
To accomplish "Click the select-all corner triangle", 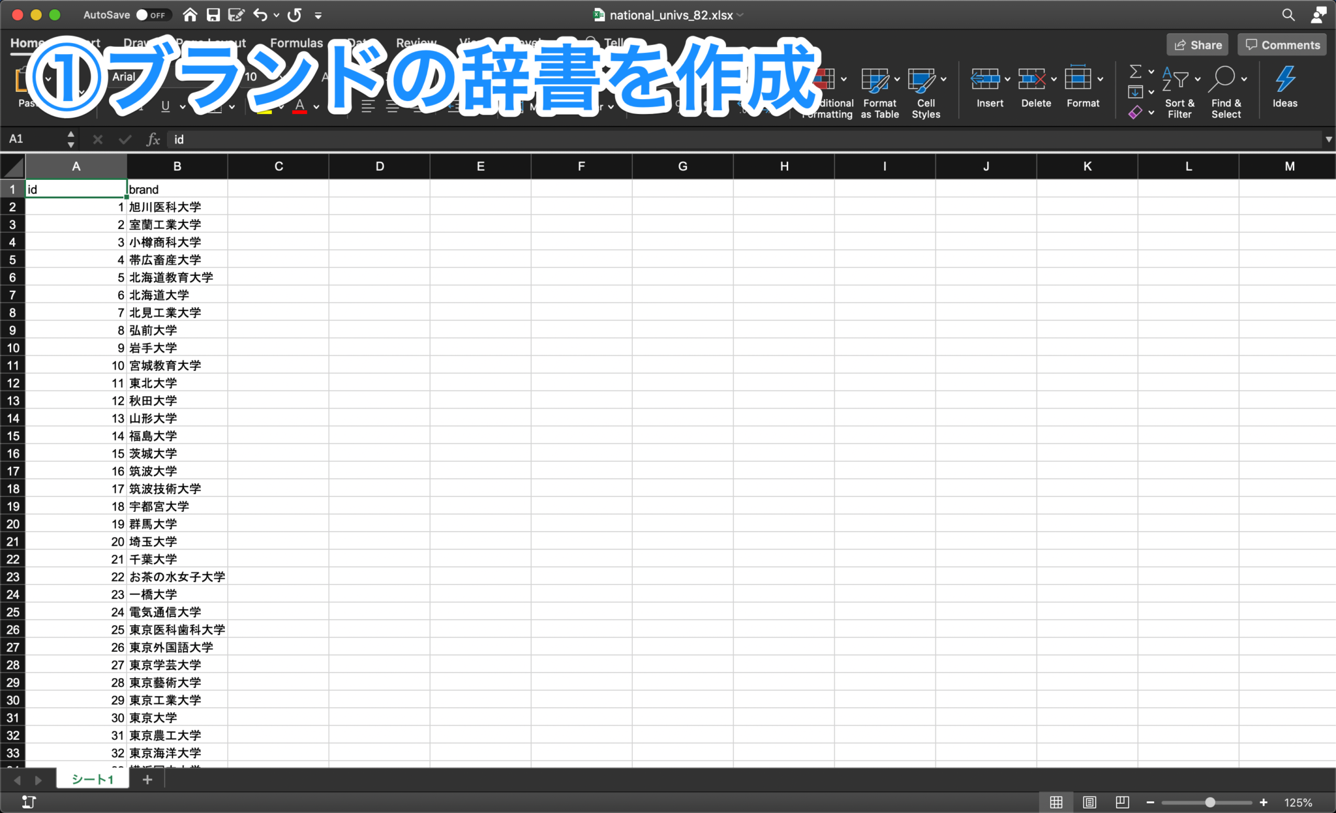I will point(13,167).
